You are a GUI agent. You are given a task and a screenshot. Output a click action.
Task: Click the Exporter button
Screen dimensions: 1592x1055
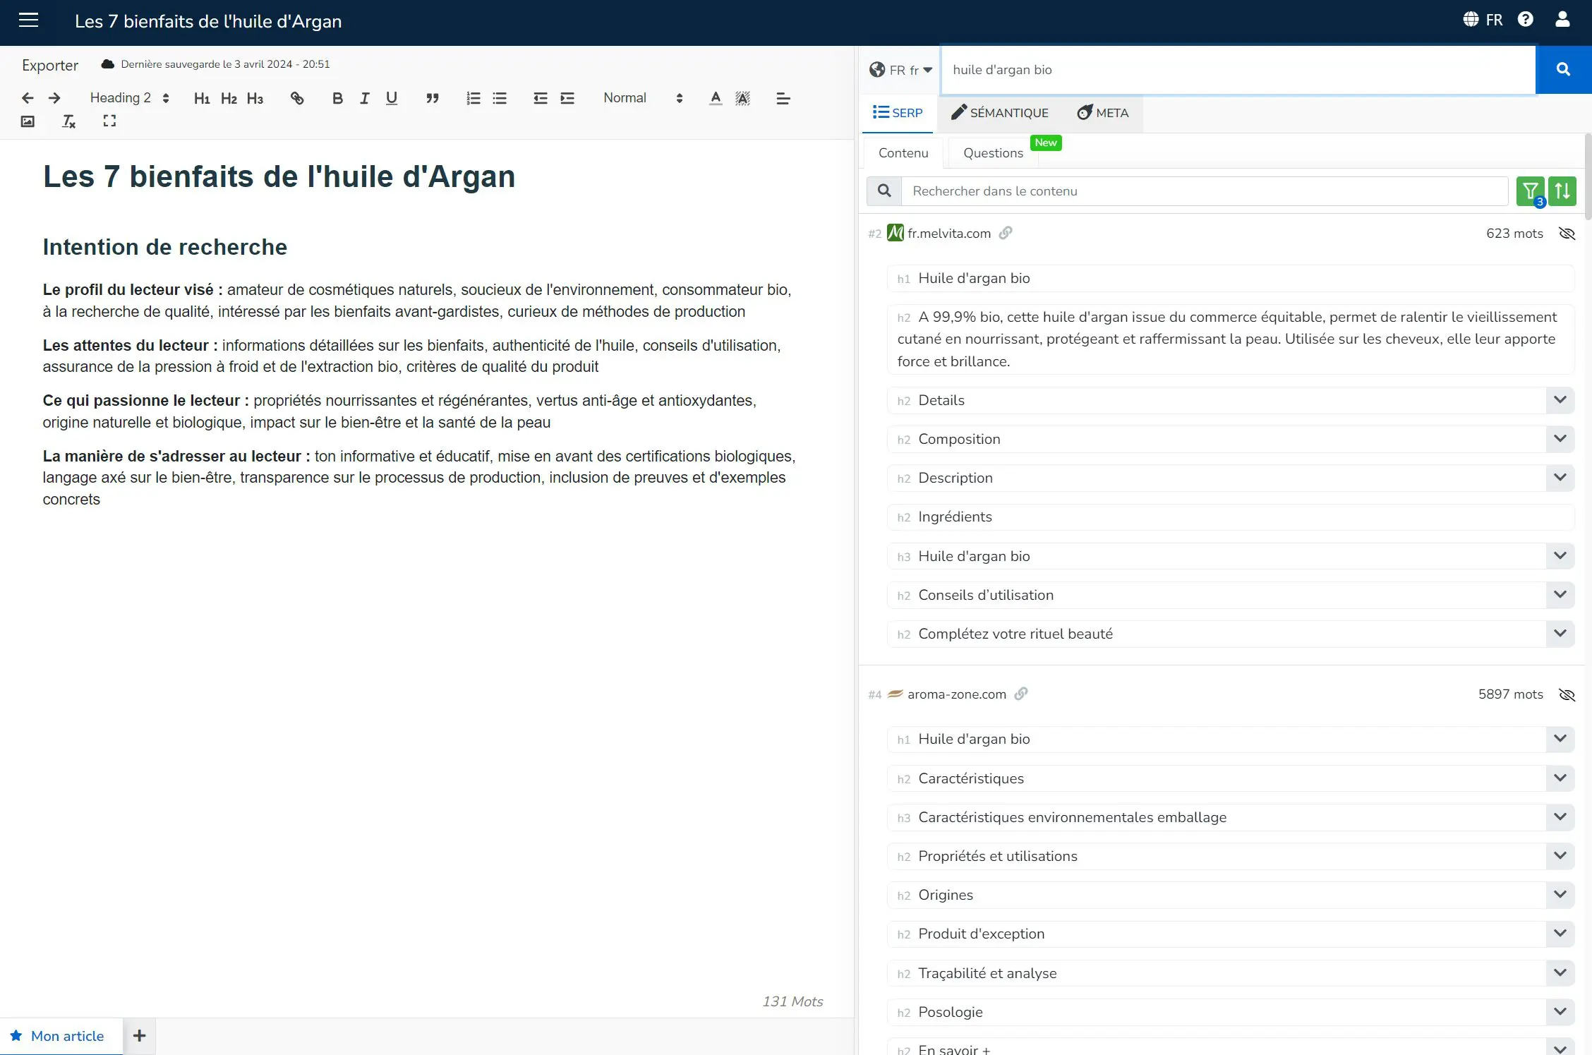pos(49,65)
